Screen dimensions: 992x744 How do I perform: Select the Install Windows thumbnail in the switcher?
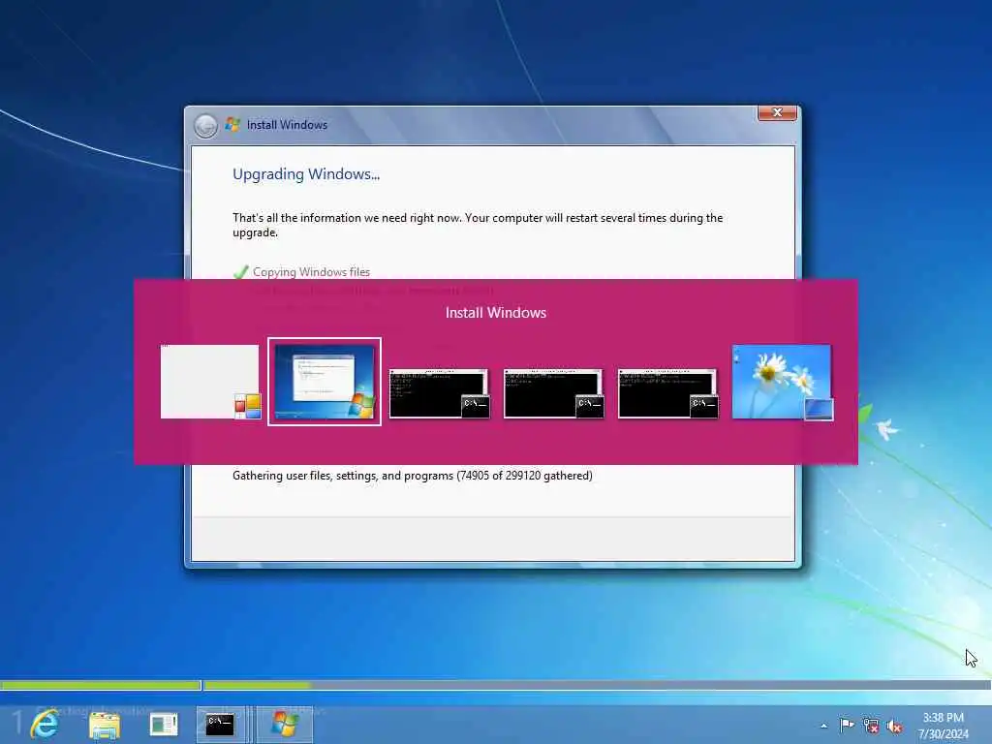click(x=325, y=382)
